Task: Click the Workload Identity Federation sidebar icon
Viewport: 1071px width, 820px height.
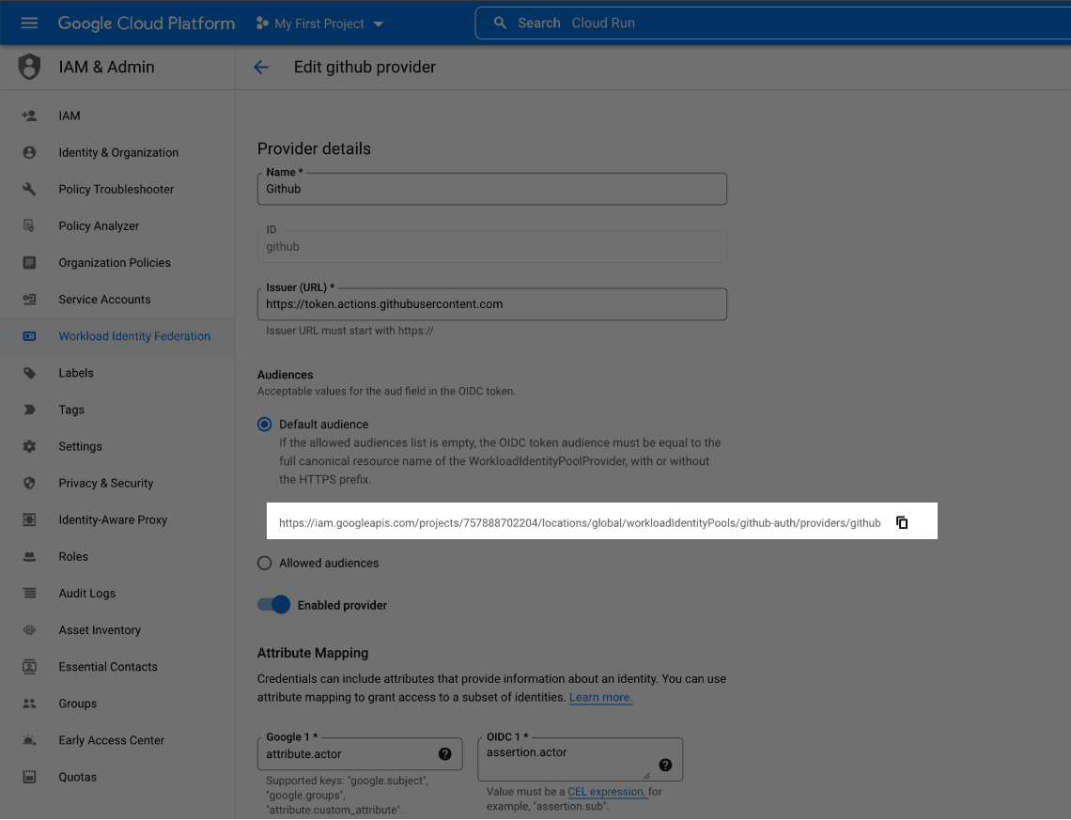Action: 30,335
